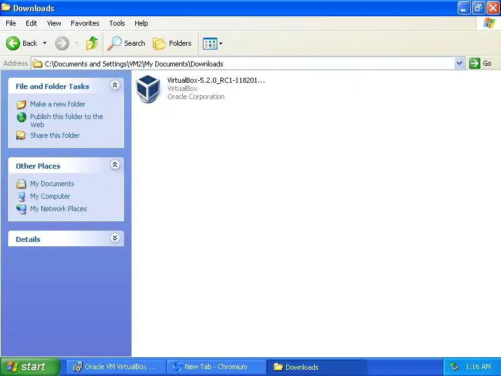Click the greyed Forward arrow button

(x=62, y=43)
